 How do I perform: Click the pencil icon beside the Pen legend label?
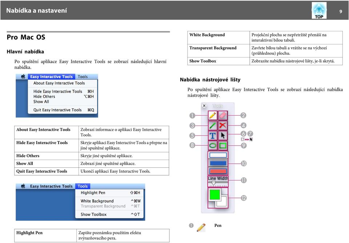[x=201, y=227]
